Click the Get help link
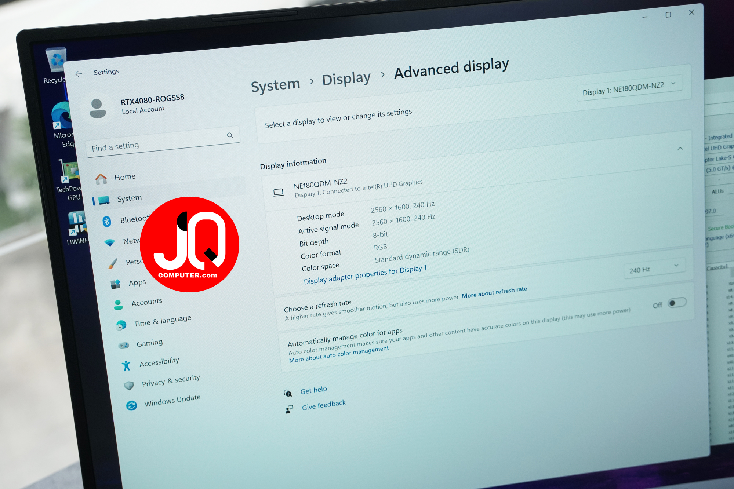734x489 pixels. 313,390
